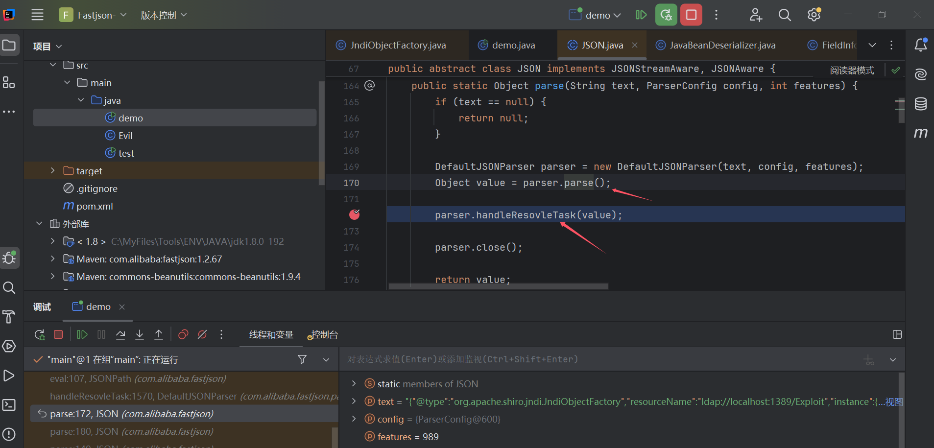Collapse the main folder
This screenshot has width=934, height=448.
tap(67, 82)
